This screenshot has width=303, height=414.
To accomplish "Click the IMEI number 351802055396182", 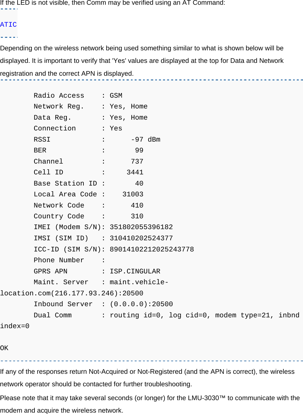I will [x=141, y=227].
